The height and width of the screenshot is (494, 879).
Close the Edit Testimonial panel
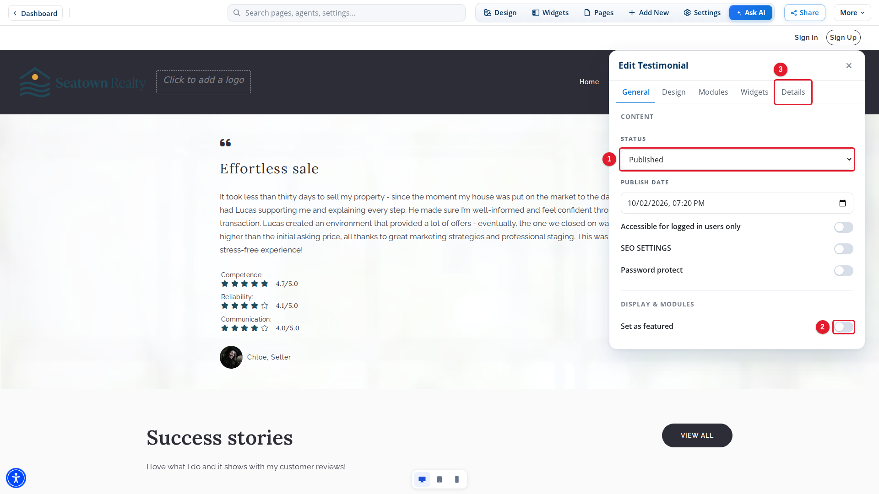pos(849,65)
